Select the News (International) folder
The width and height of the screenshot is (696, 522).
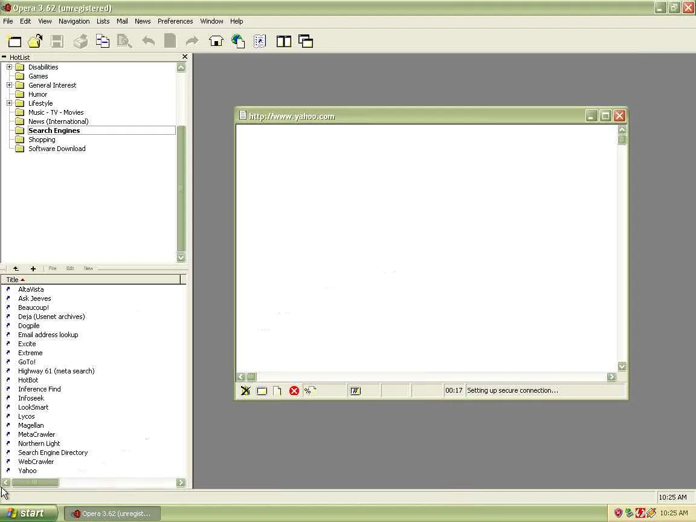59,121
